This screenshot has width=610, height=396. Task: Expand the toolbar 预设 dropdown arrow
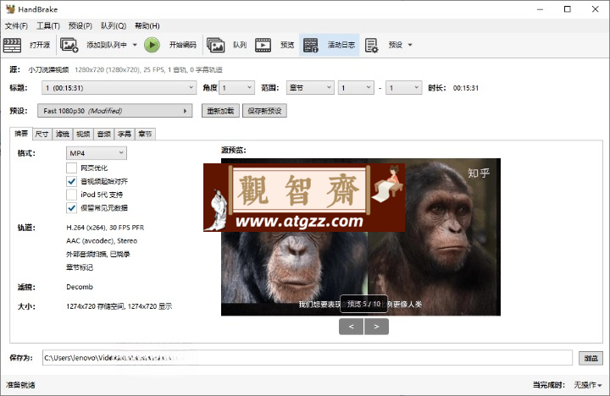coord(410,45)
